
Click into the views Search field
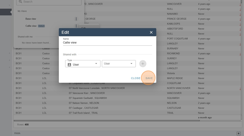tap(49, 2)
